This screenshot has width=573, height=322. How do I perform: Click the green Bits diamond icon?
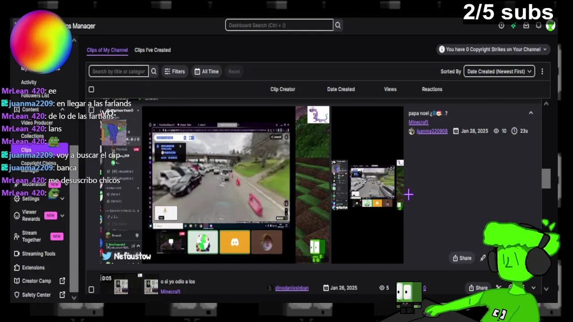[513, 26]
